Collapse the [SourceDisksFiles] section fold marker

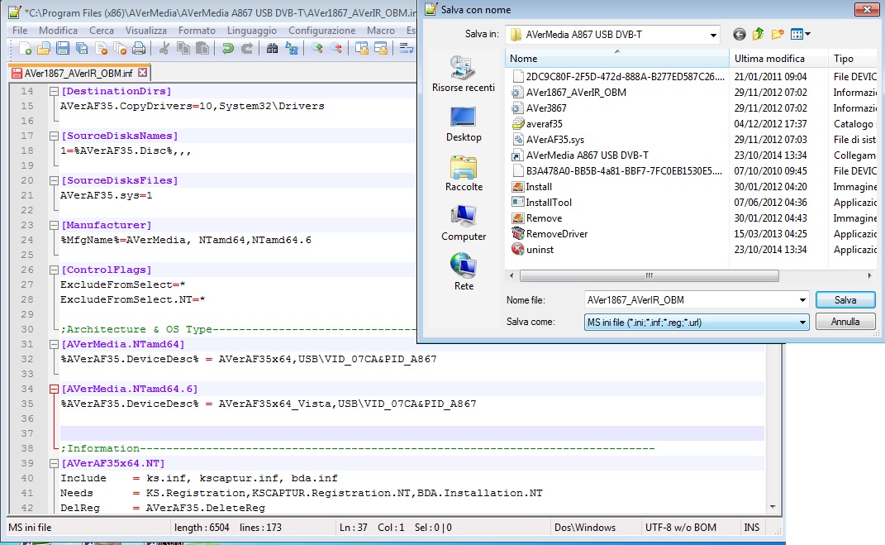tap(54, 180)
